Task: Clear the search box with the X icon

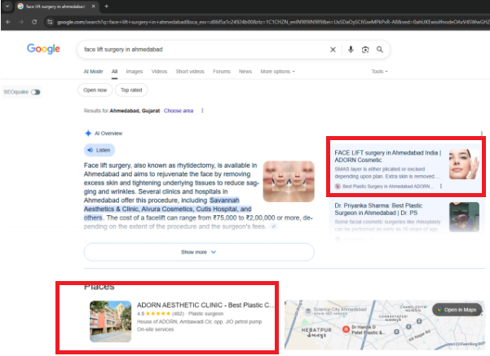Action: pyautogui.click(x=332, y=50)
